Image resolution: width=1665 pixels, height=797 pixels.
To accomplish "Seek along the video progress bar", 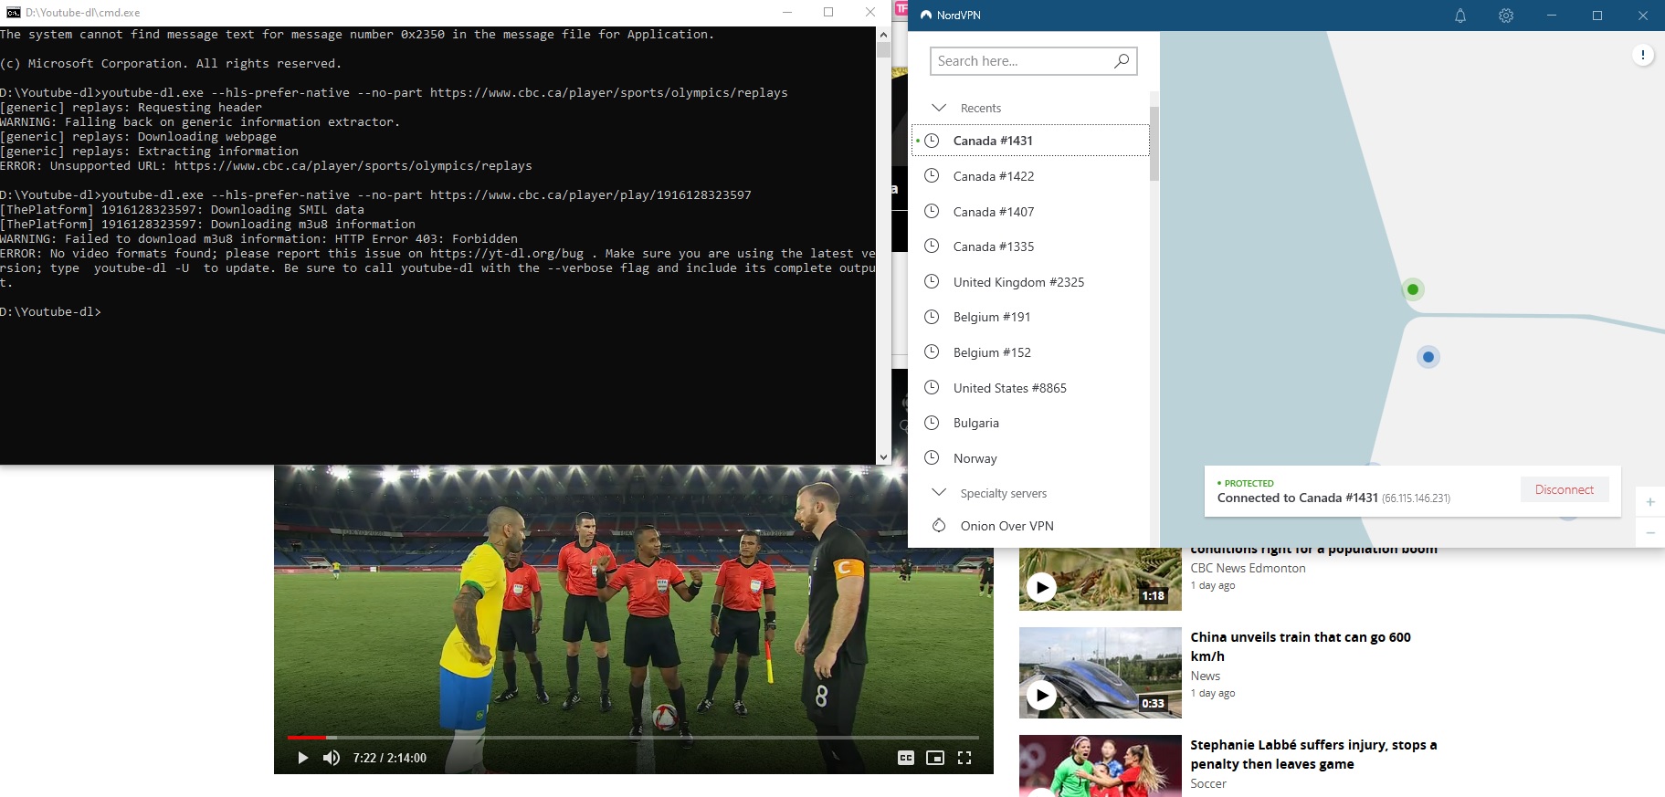I will click(x=633, y=737).
